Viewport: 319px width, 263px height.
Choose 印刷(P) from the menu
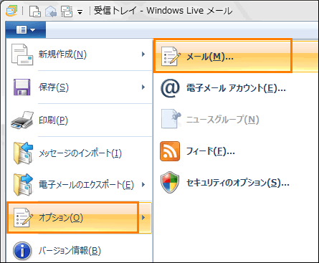(x=79, y=120)
